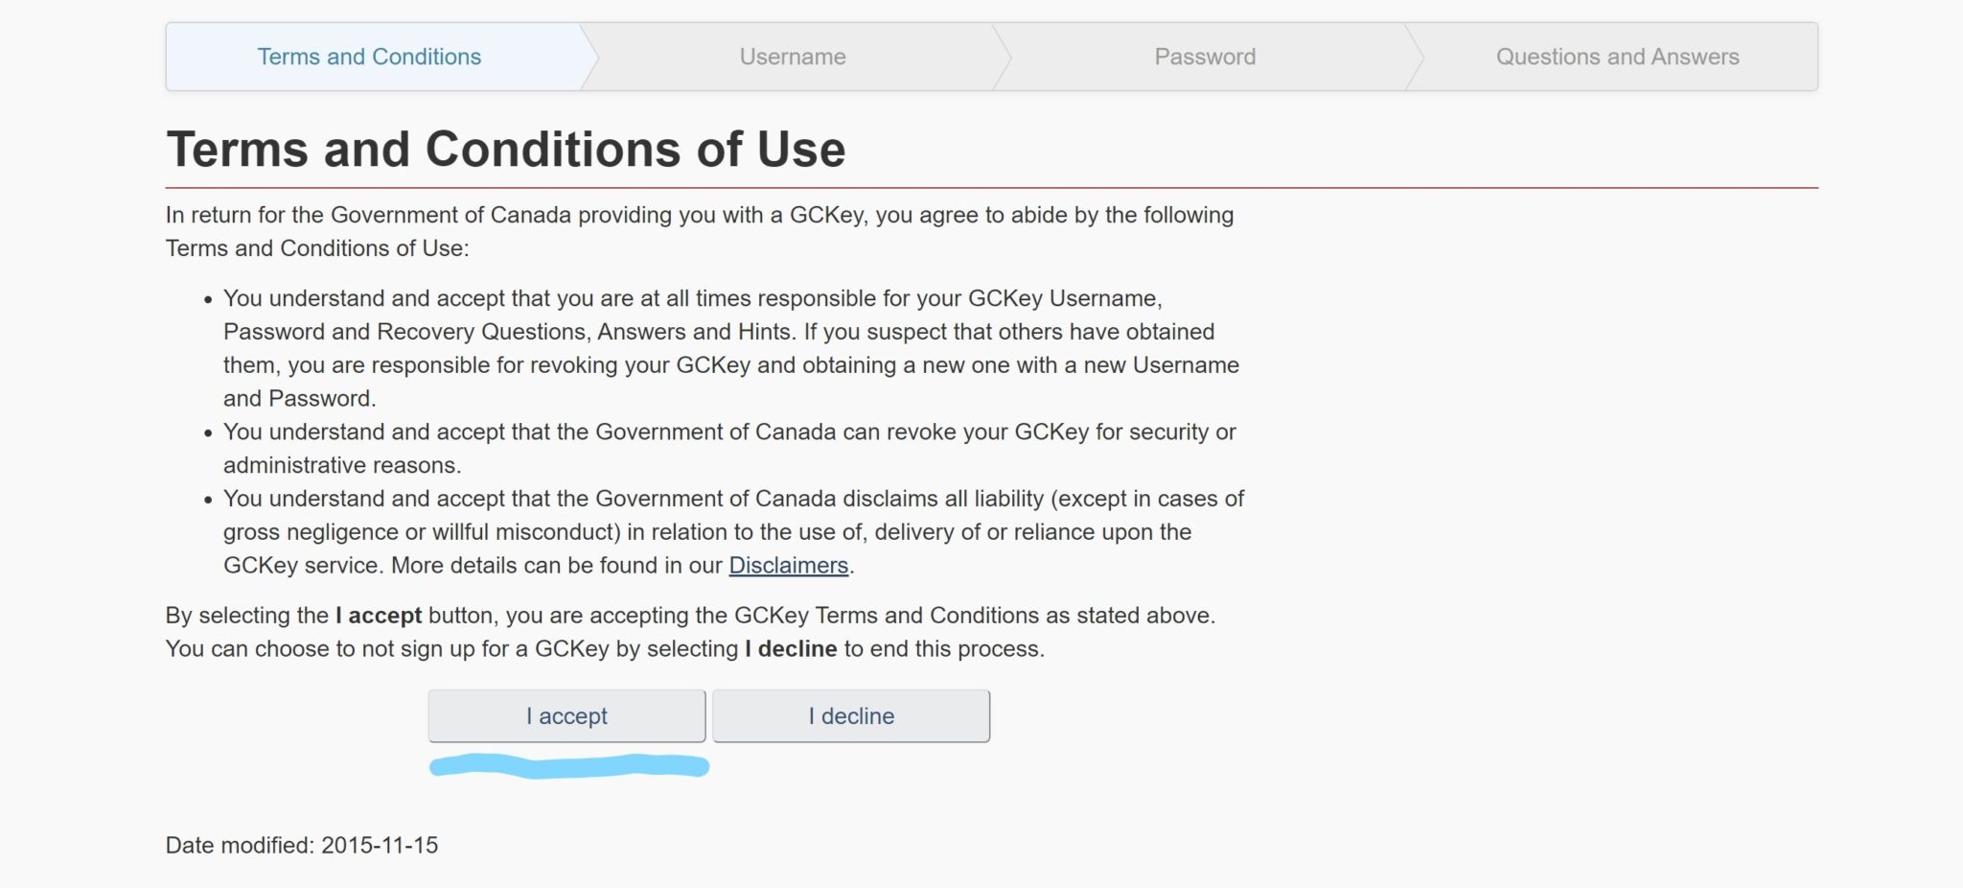Click the bullet about disclaiming all liability

pos(733,532)
